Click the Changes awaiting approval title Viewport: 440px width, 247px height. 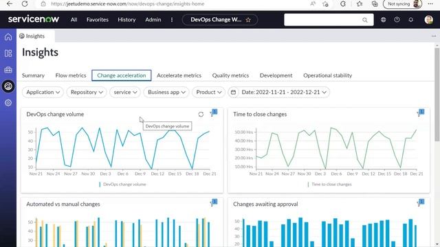click(x=265, y=204)
